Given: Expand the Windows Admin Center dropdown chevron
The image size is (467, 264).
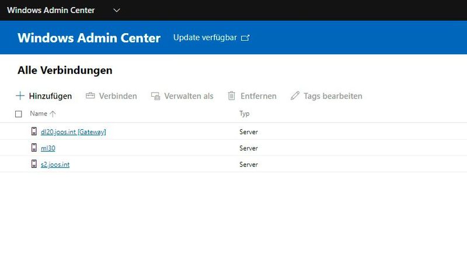Looking at the screenshot, I should tap(117, 10).
